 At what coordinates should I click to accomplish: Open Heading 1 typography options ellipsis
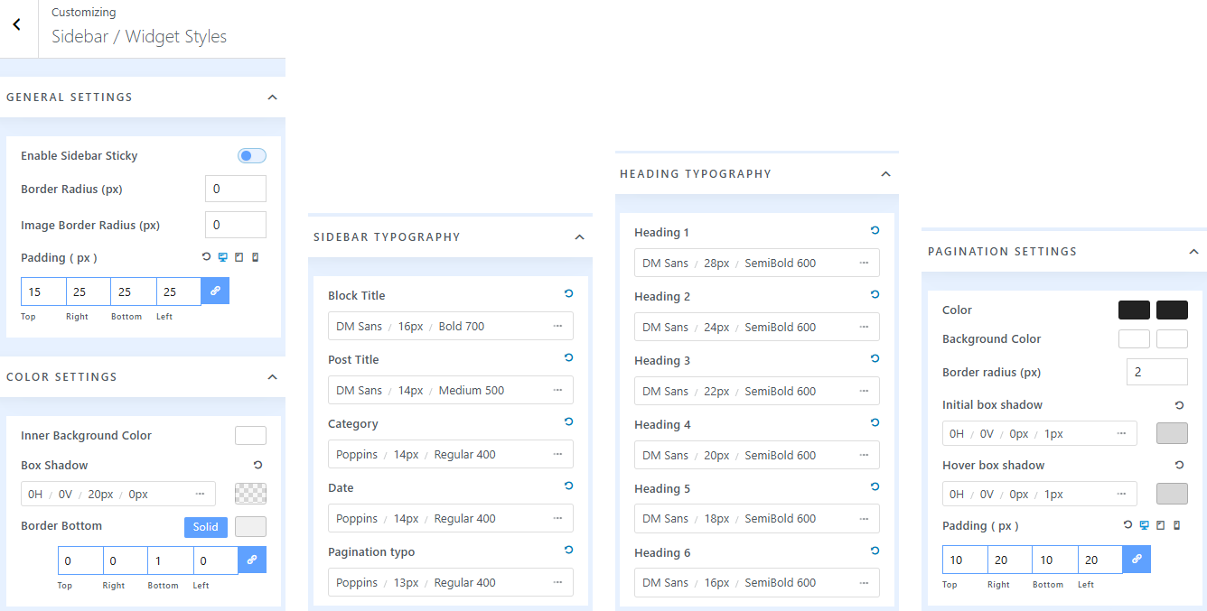pyautogui.click(x=864, y=263)
